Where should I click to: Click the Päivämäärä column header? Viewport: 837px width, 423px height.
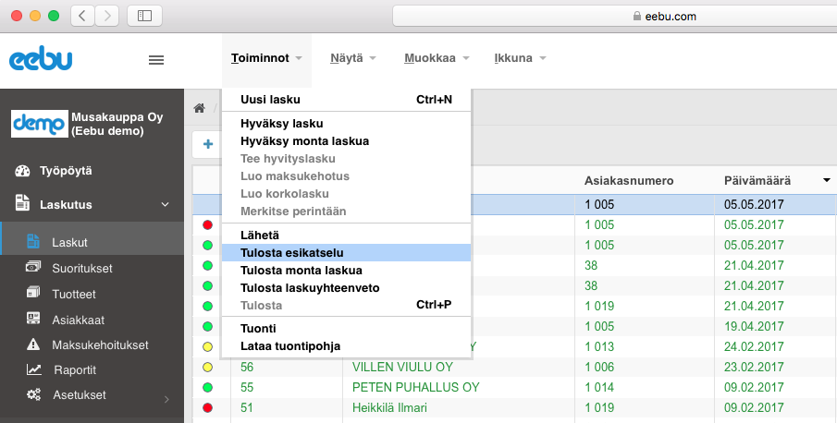pyautogui.click(x=757, y=181)
